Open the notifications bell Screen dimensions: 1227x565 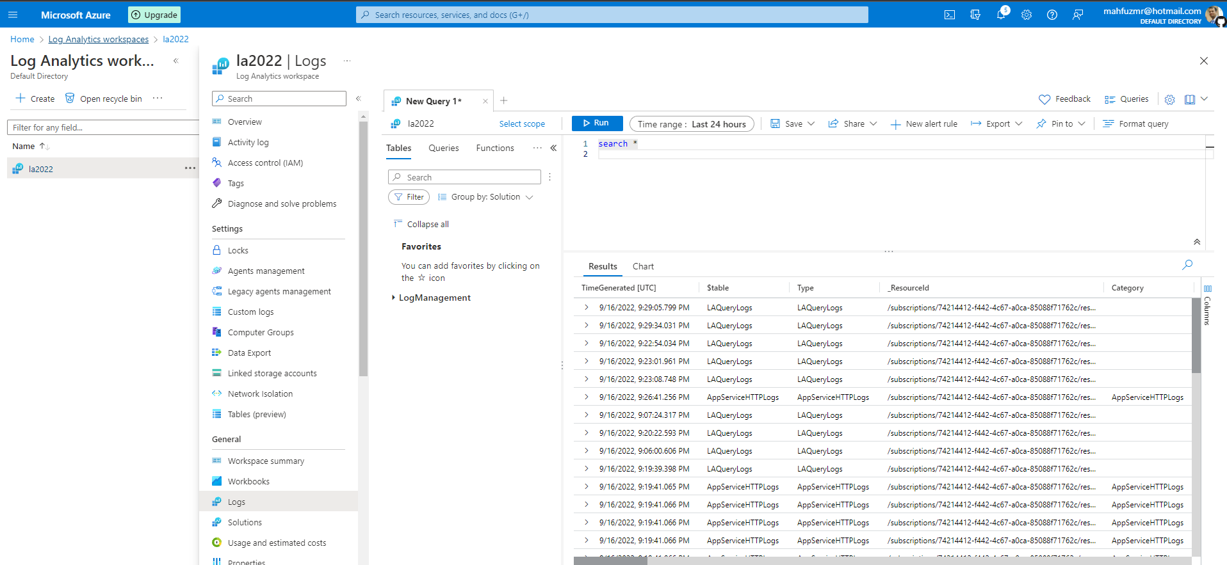click(x=1001, y=15)
